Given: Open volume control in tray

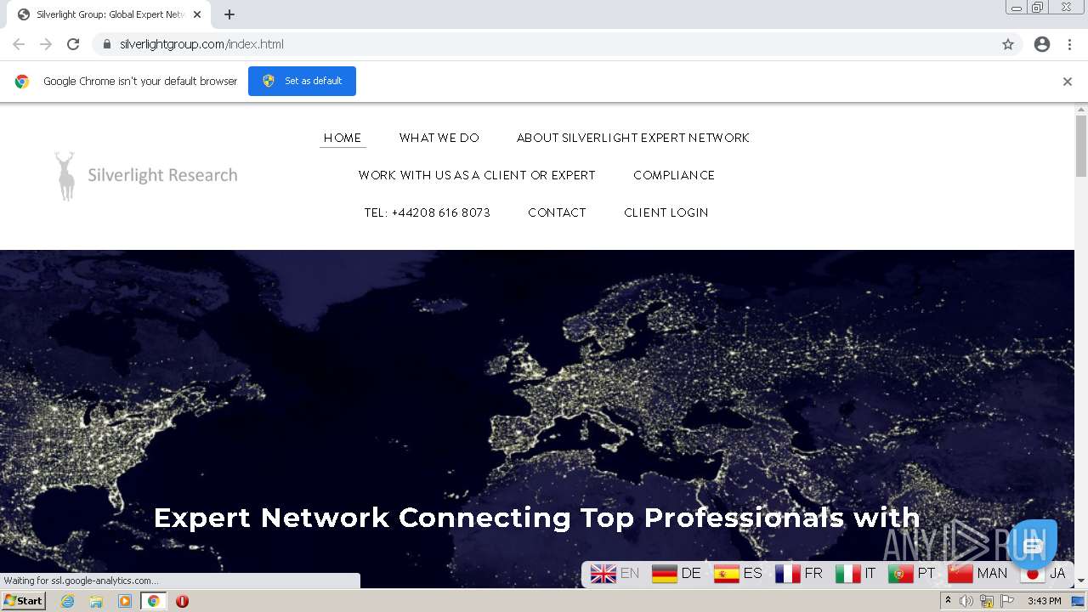Looking at the screenshot, I should tap(966, 601).
